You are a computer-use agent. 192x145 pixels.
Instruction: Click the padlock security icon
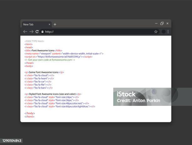tap(42, 32)
